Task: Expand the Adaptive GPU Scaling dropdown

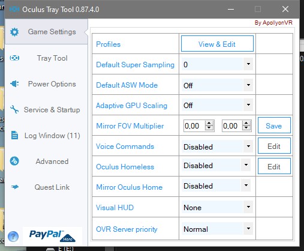Action: (x=248, y=104)
